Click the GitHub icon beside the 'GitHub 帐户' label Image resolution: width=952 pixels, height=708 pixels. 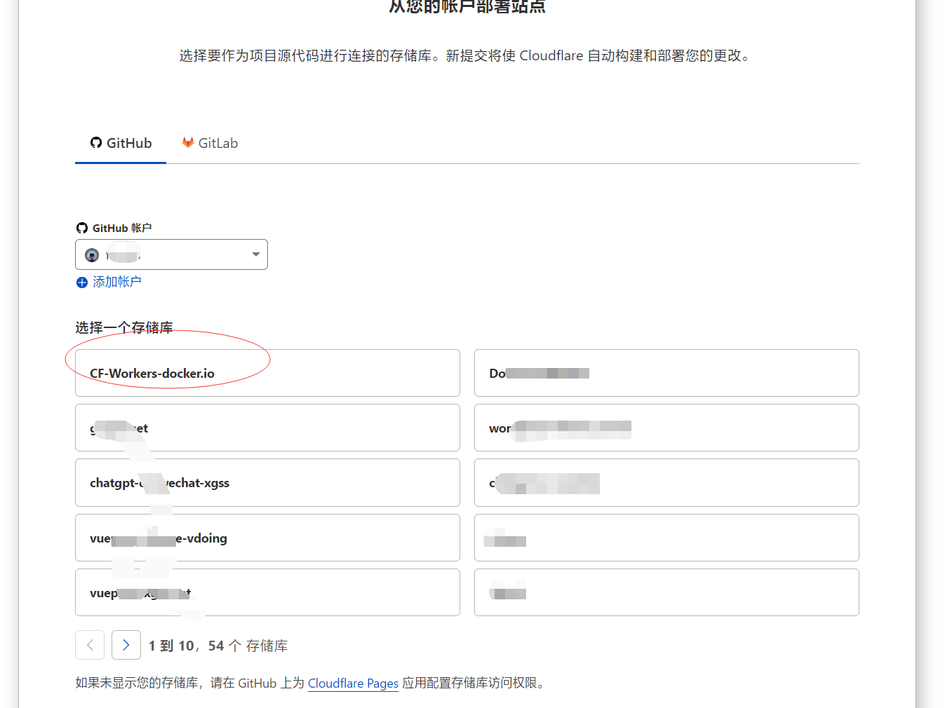(x=82, y=228)
